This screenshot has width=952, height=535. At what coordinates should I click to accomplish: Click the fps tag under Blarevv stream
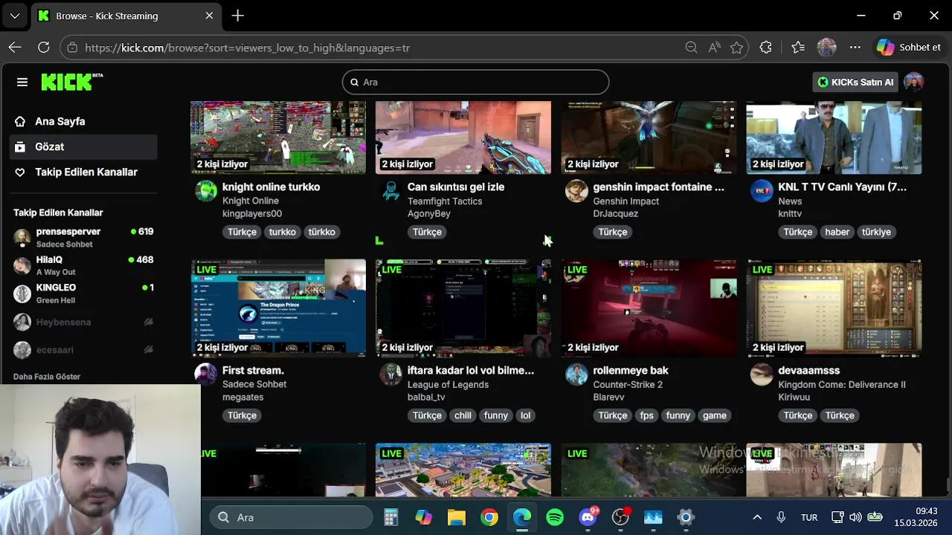(646, 415)
